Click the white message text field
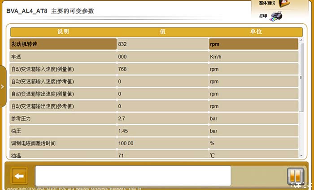 tap(133, 175)
